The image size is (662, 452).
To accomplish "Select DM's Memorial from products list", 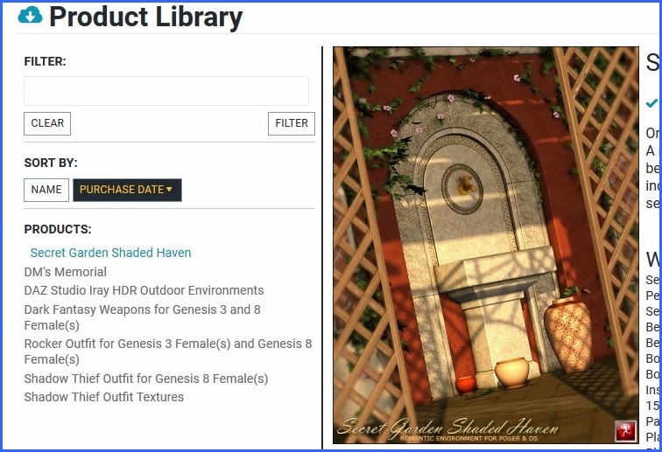I will pyautogui.click(x=66, y=272).
